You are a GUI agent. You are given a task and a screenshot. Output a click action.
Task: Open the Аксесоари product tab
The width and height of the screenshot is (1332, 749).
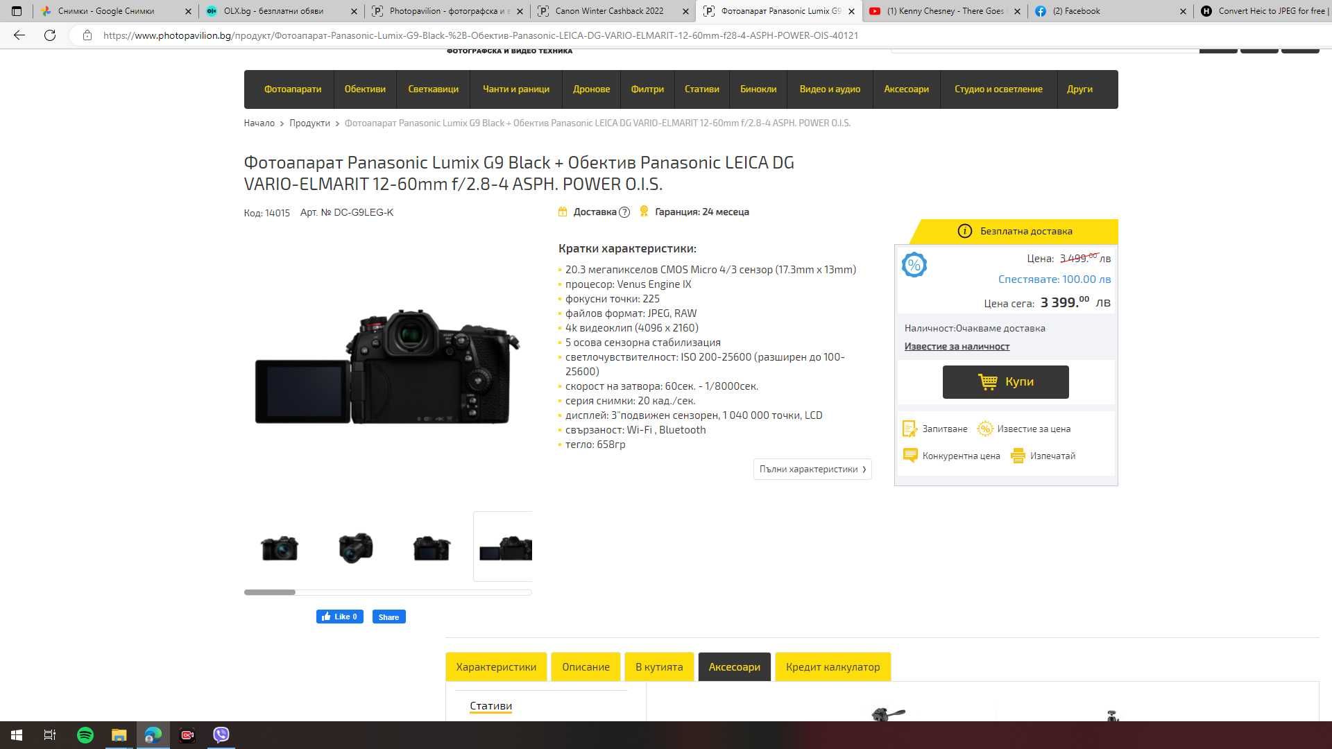[x=734, y=667]
